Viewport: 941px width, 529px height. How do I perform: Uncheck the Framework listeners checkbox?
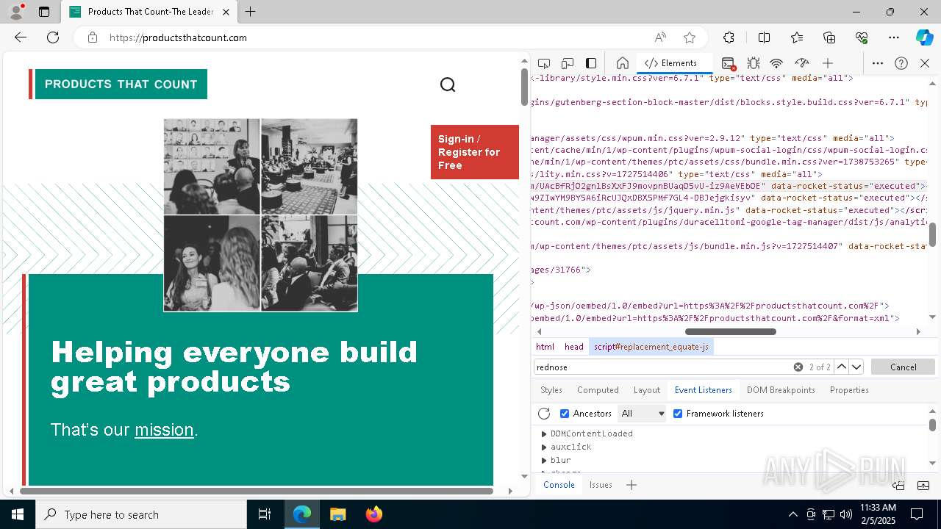coord(678,414)
